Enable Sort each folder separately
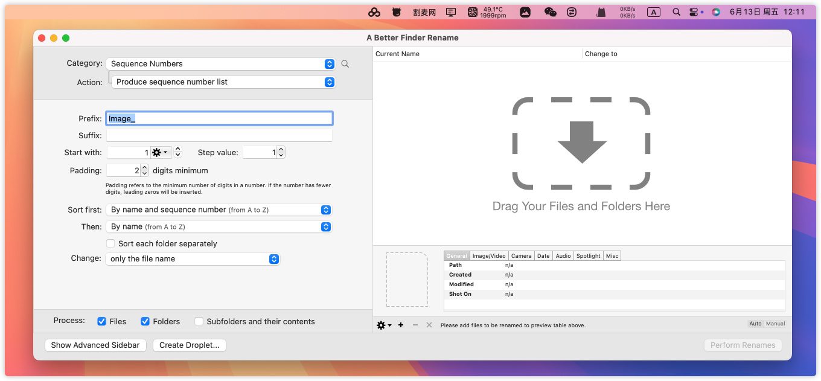 coord(110,244)
